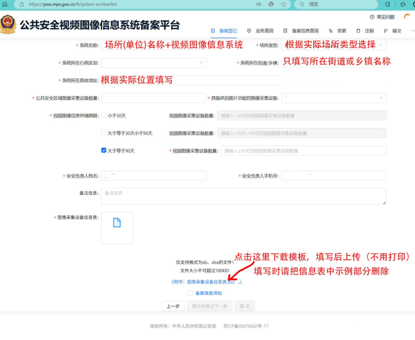415x340 pixels.
Task: Click the trash icon beside 注销
Action: (x=358, y=31)
